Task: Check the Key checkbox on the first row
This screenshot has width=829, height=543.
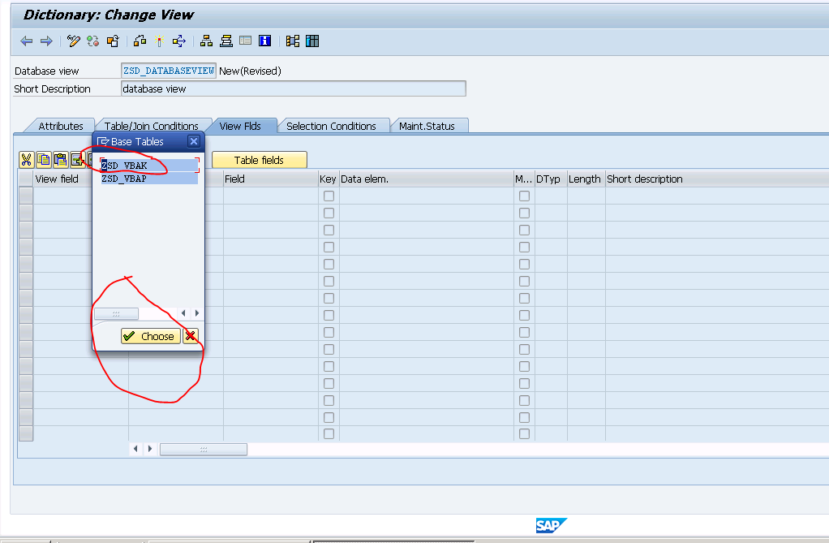Action: [329, 196]
